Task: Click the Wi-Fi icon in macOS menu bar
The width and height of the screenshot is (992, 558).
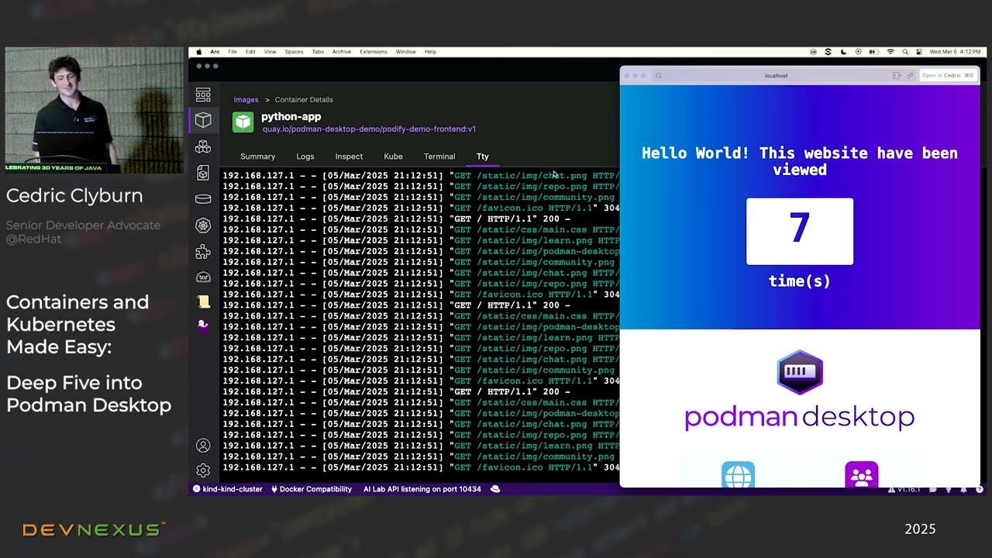Action: coord(890,52)
